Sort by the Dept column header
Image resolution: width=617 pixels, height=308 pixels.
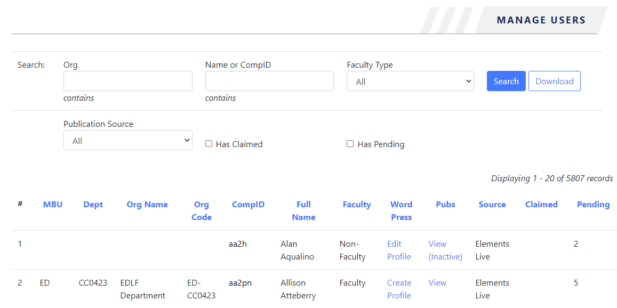pos(93,205)
